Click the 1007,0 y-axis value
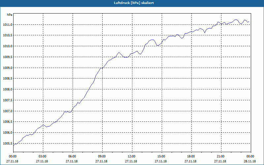 (8, 111)
